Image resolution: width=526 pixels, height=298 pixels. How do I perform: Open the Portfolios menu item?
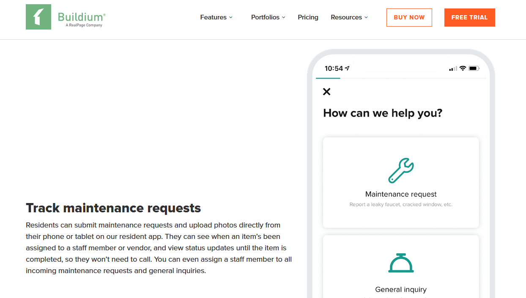[265, 17]
